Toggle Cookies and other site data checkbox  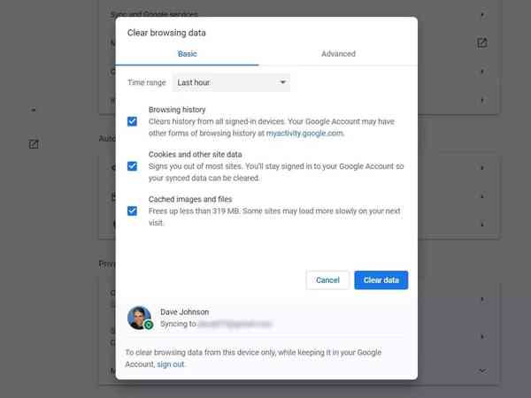(x=132, y=165)
